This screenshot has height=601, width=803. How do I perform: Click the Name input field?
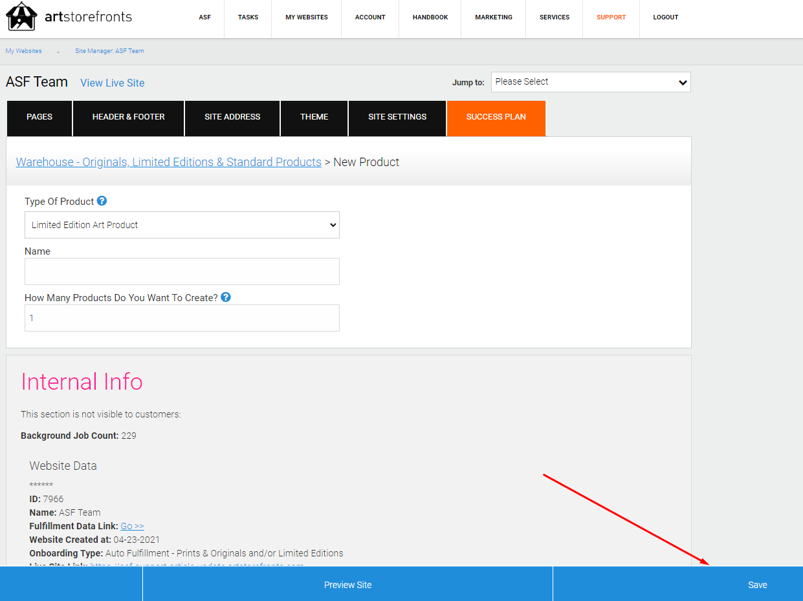coord(182,271)
